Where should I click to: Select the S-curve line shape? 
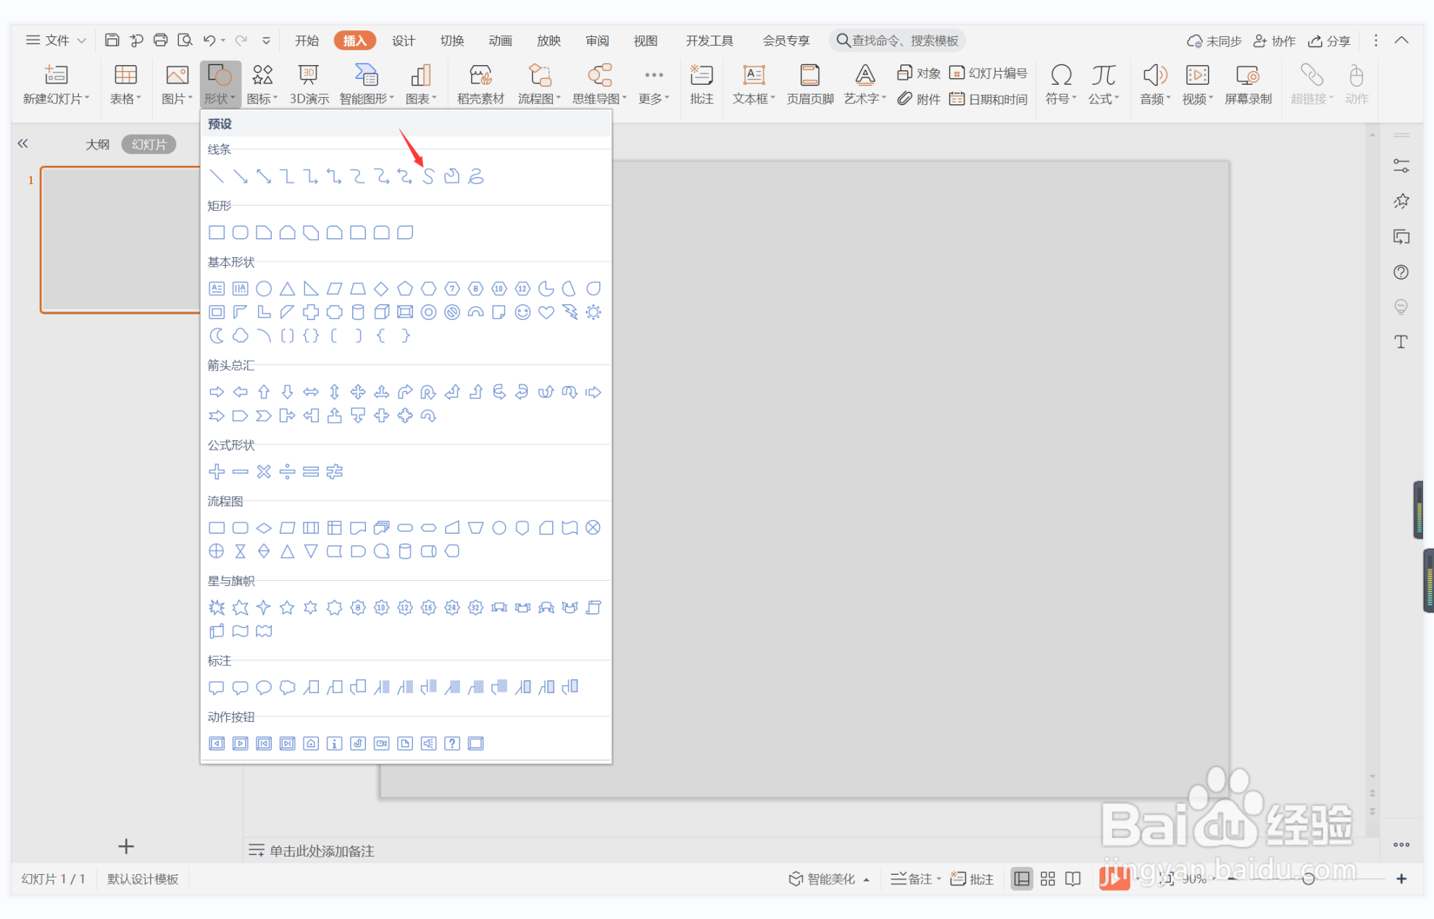pos(428,176)
